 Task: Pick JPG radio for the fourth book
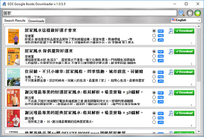point(154,102)
